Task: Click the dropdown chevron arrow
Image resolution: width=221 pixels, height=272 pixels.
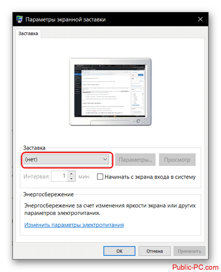Action: click(105, 159)
